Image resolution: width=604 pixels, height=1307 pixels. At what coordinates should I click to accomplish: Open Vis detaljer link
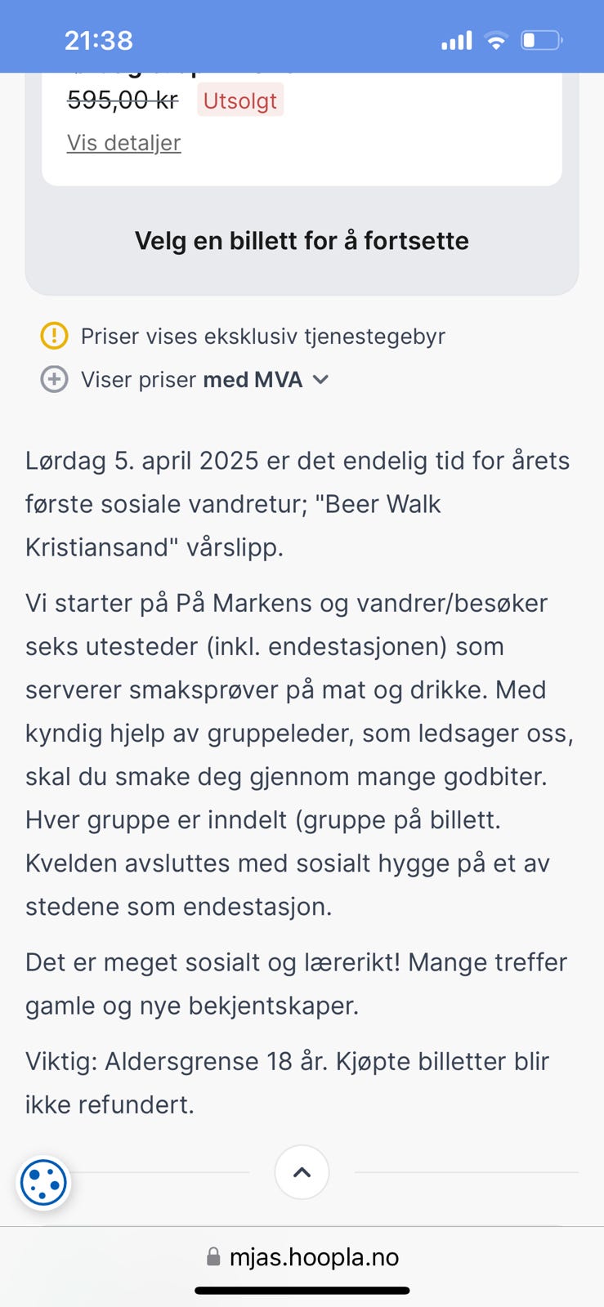click(x=123, y=142)
